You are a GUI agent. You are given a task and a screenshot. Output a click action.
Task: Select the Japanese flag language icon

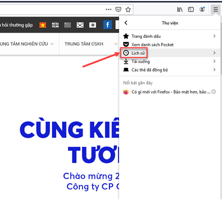click(x=93, y=25)
